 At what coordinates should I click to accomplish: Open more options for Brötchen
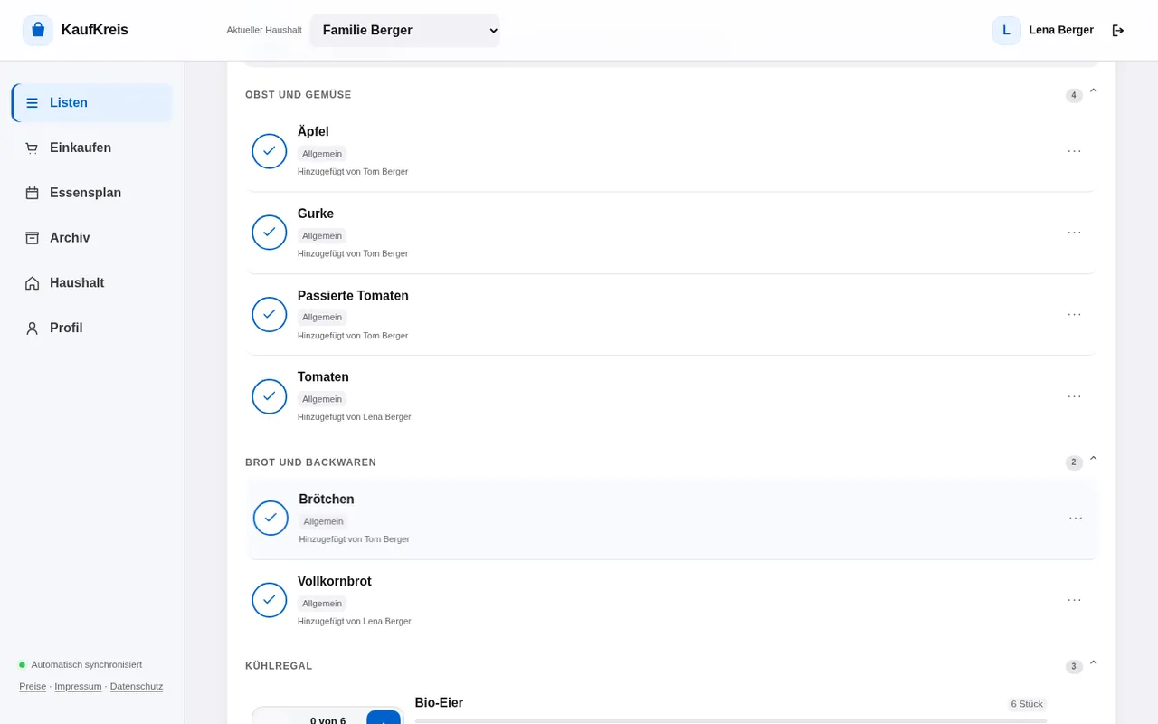coord(1076,519)
